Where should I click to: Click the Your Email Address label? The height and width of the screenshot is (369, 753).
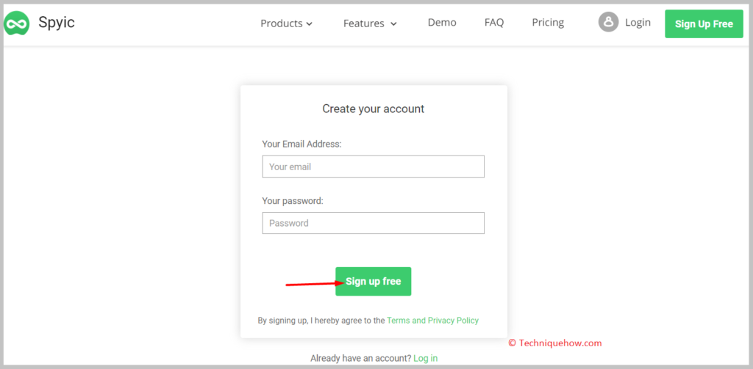point(301,144)
